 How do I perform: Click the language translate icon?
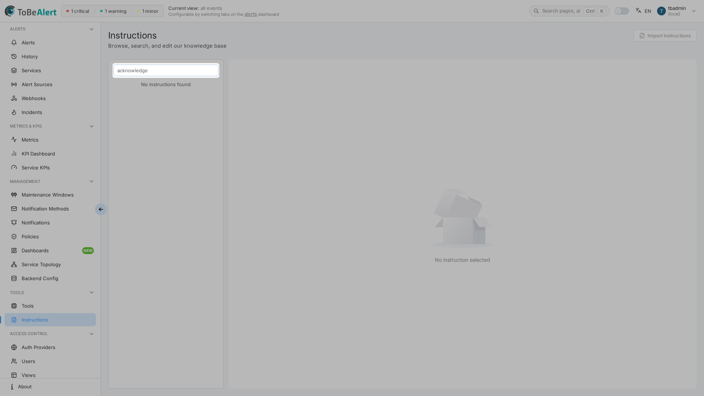point(638,11)
